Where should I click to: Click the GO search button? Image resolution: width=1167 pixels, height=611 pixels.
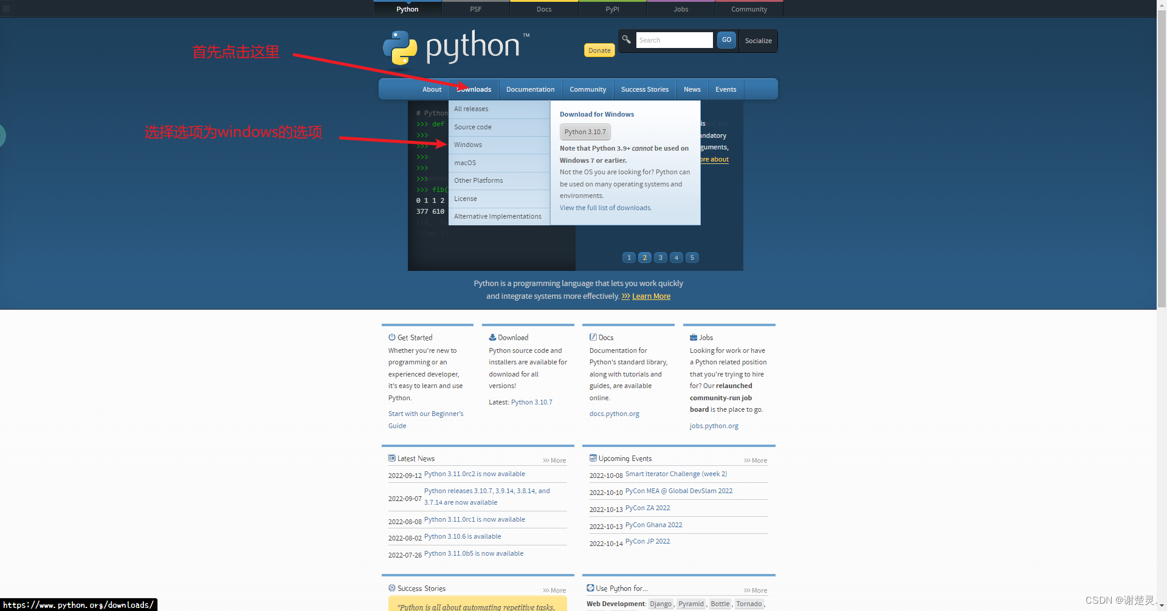pos(726,40)
